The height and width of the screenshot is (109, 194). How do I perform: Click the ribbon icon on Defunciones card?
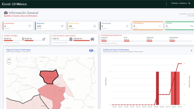click(127, 26)
